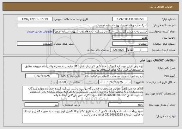Click the remaining time field 22:30:27
The image size is (182, 129).
tap(118, 50)
